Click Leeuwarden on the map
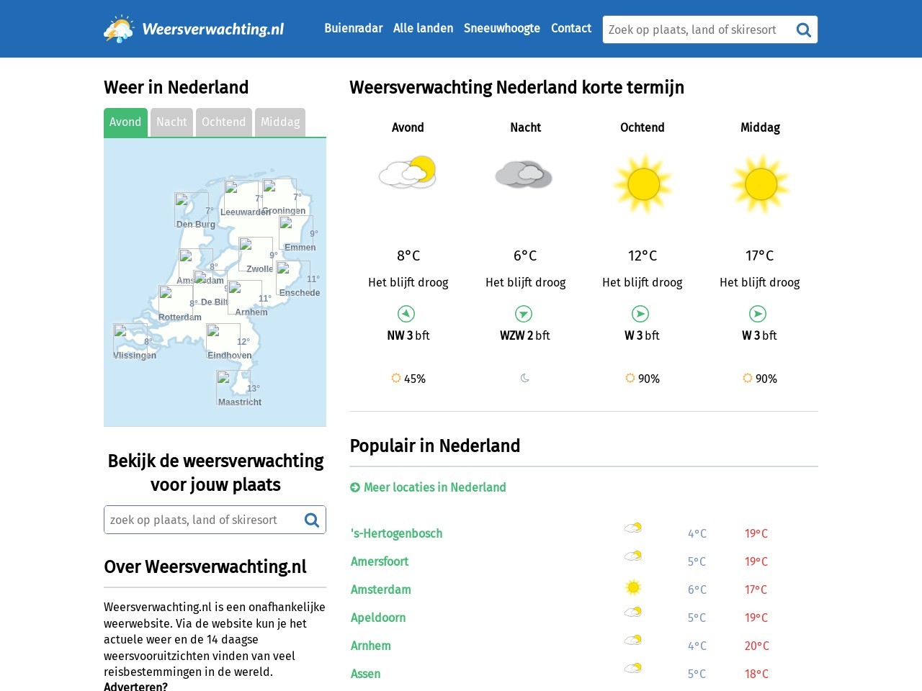Viewport: 922px width, 691px height. (x=246, y=212)
